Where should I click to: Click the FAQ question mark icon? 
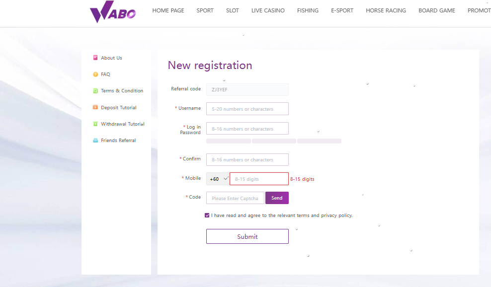(95, 74)
